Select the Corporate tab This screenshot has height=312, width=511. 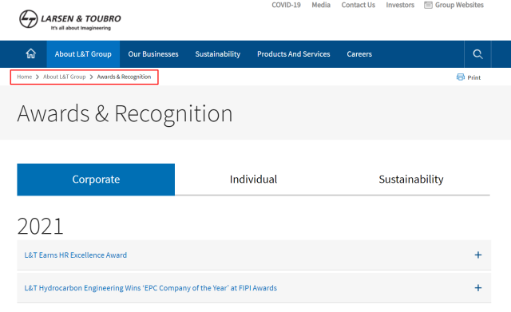tap(96, 180)
